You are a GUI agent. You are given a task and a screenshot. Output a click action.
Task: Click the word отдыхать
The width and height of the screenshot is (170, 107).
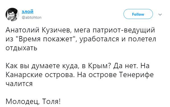[x=21, y=48]
